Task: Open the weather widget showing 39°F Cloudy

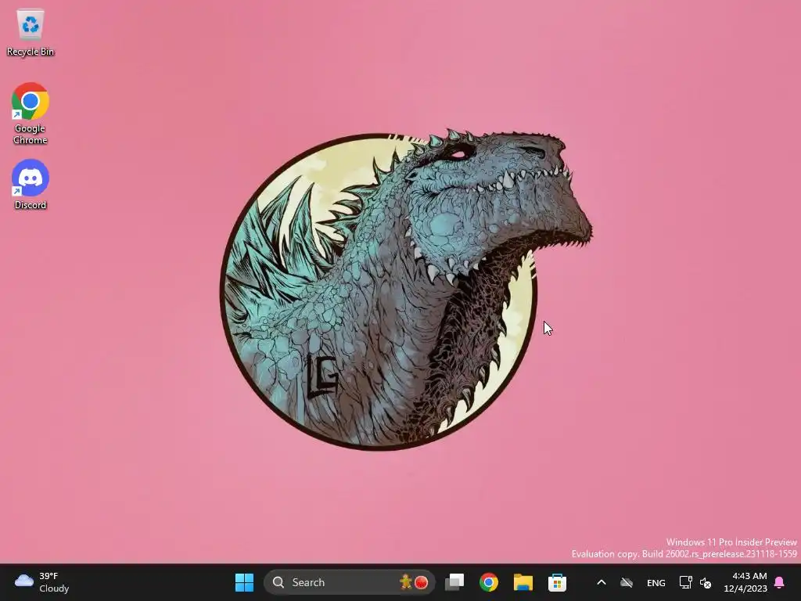Action: click(42, 582)
